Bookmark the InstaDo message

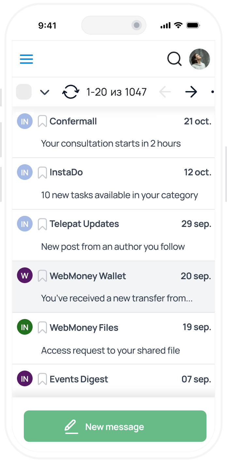(x=42, y=172)
